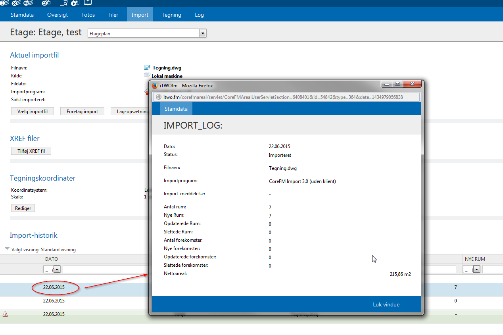Click the Tegning.dwg drawing file icon
The width and height of the screenshot is (503, 335).
[147, 68]
